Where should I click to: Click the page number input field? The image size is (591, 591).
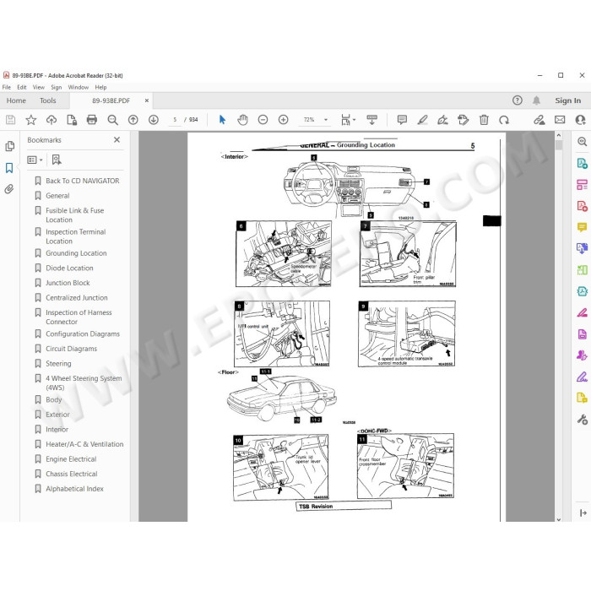click(x=175, y=120)
